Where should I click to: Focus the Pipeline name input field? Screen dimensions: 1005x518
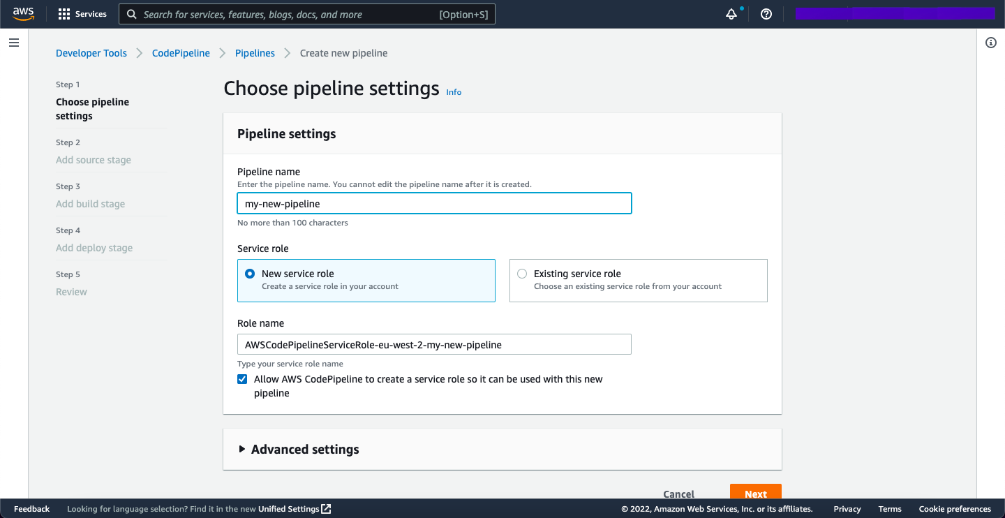tap(434, 203)
